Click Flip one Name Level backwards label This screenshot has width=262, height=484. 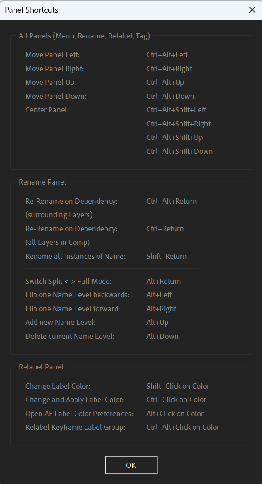tap(77, 295)
